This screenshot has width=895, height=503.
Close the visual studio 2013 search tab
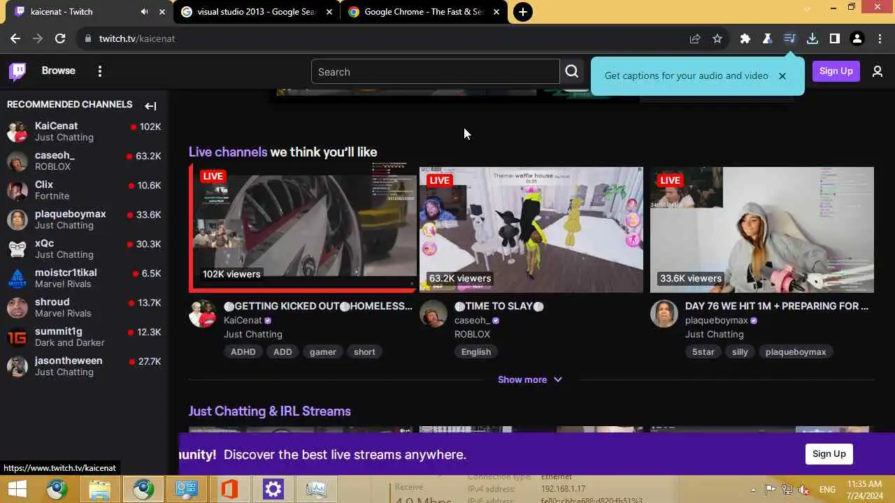click(329, 12)
